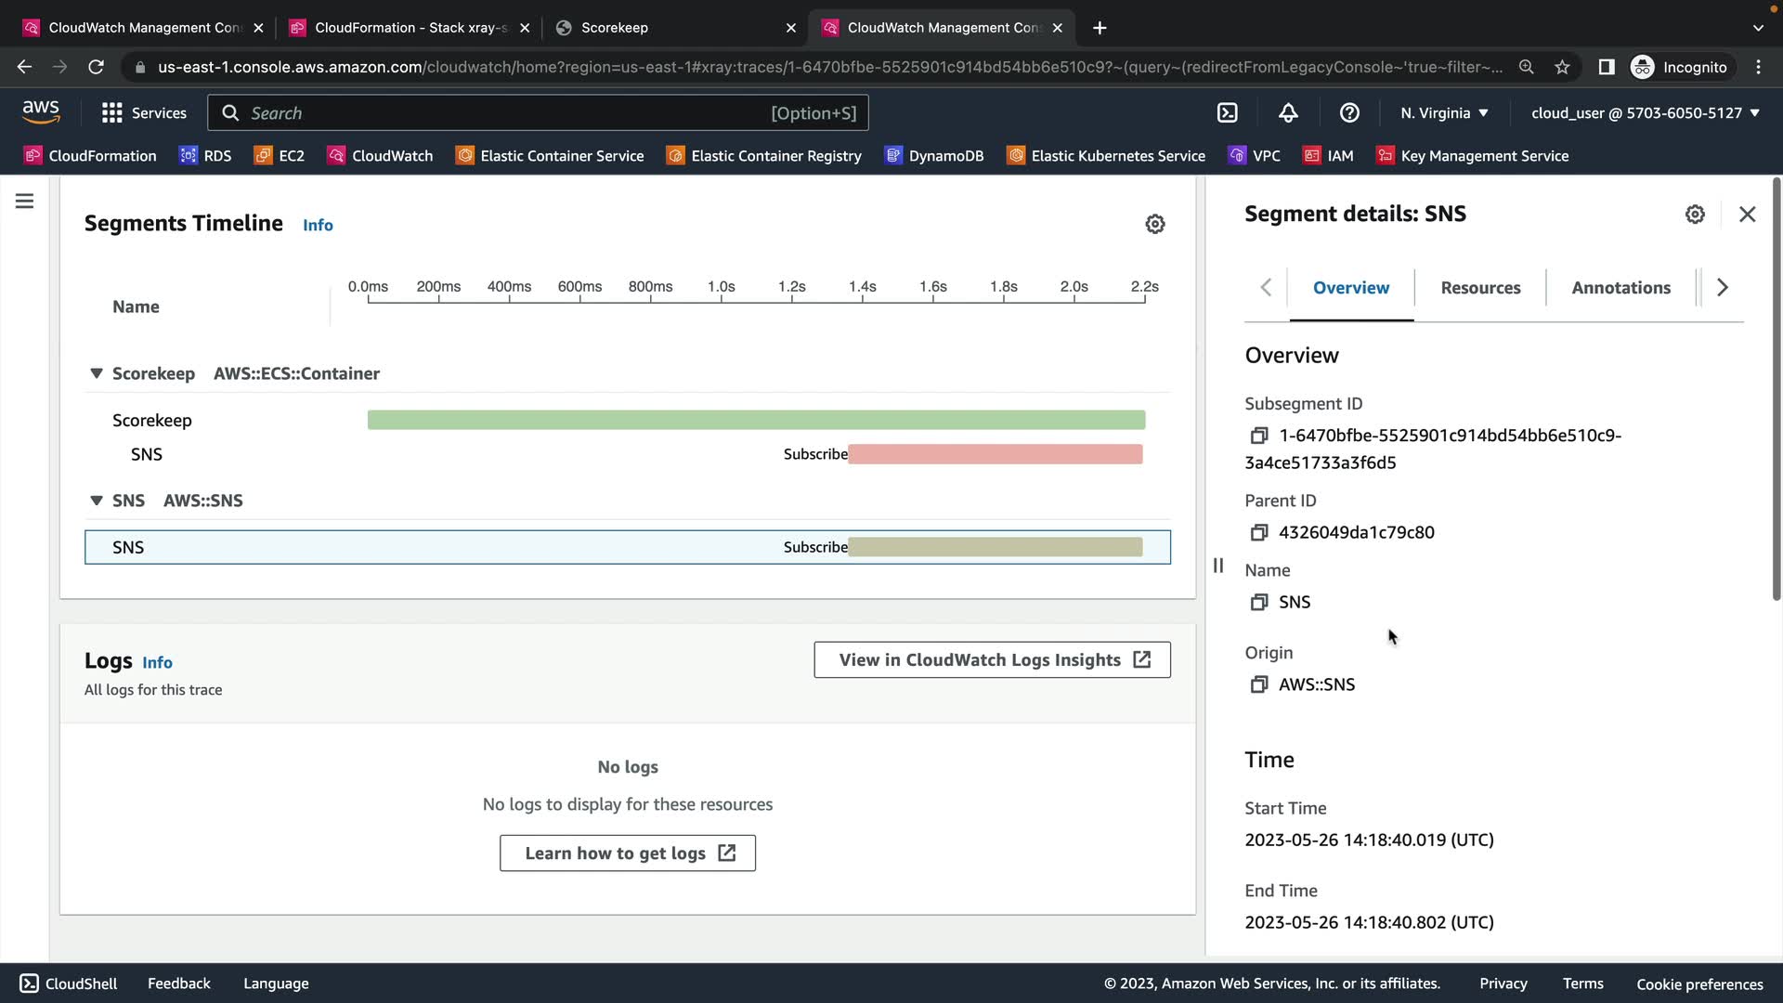
Task: Open AWS notifications bell
Action: [1288, 113]
